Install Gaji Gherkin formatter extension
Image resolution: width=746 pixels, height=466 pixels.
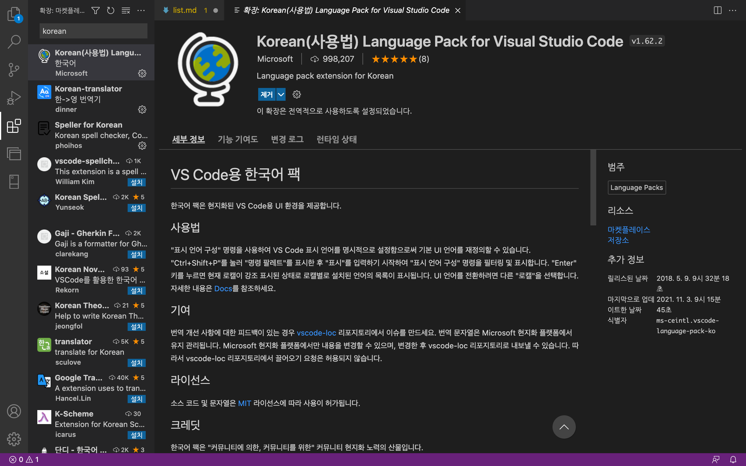pyautogui.click(x=137, y=254)
